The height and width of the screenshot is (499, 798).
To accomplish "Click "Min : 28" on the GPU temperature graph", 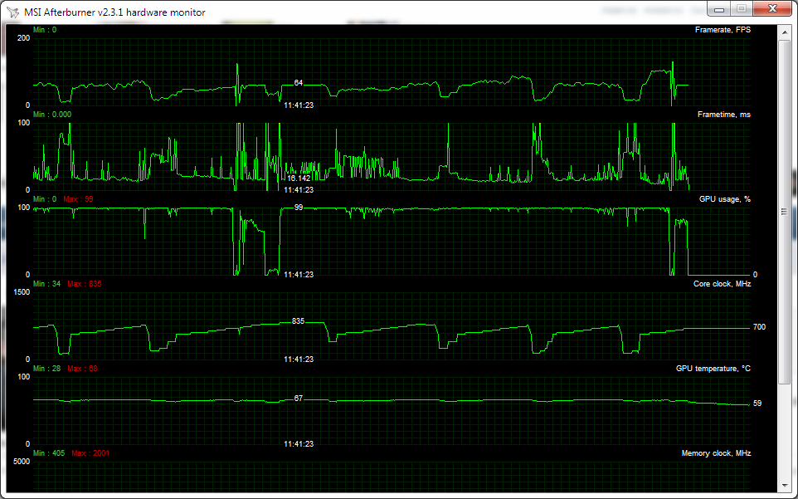I will [46, 368].
